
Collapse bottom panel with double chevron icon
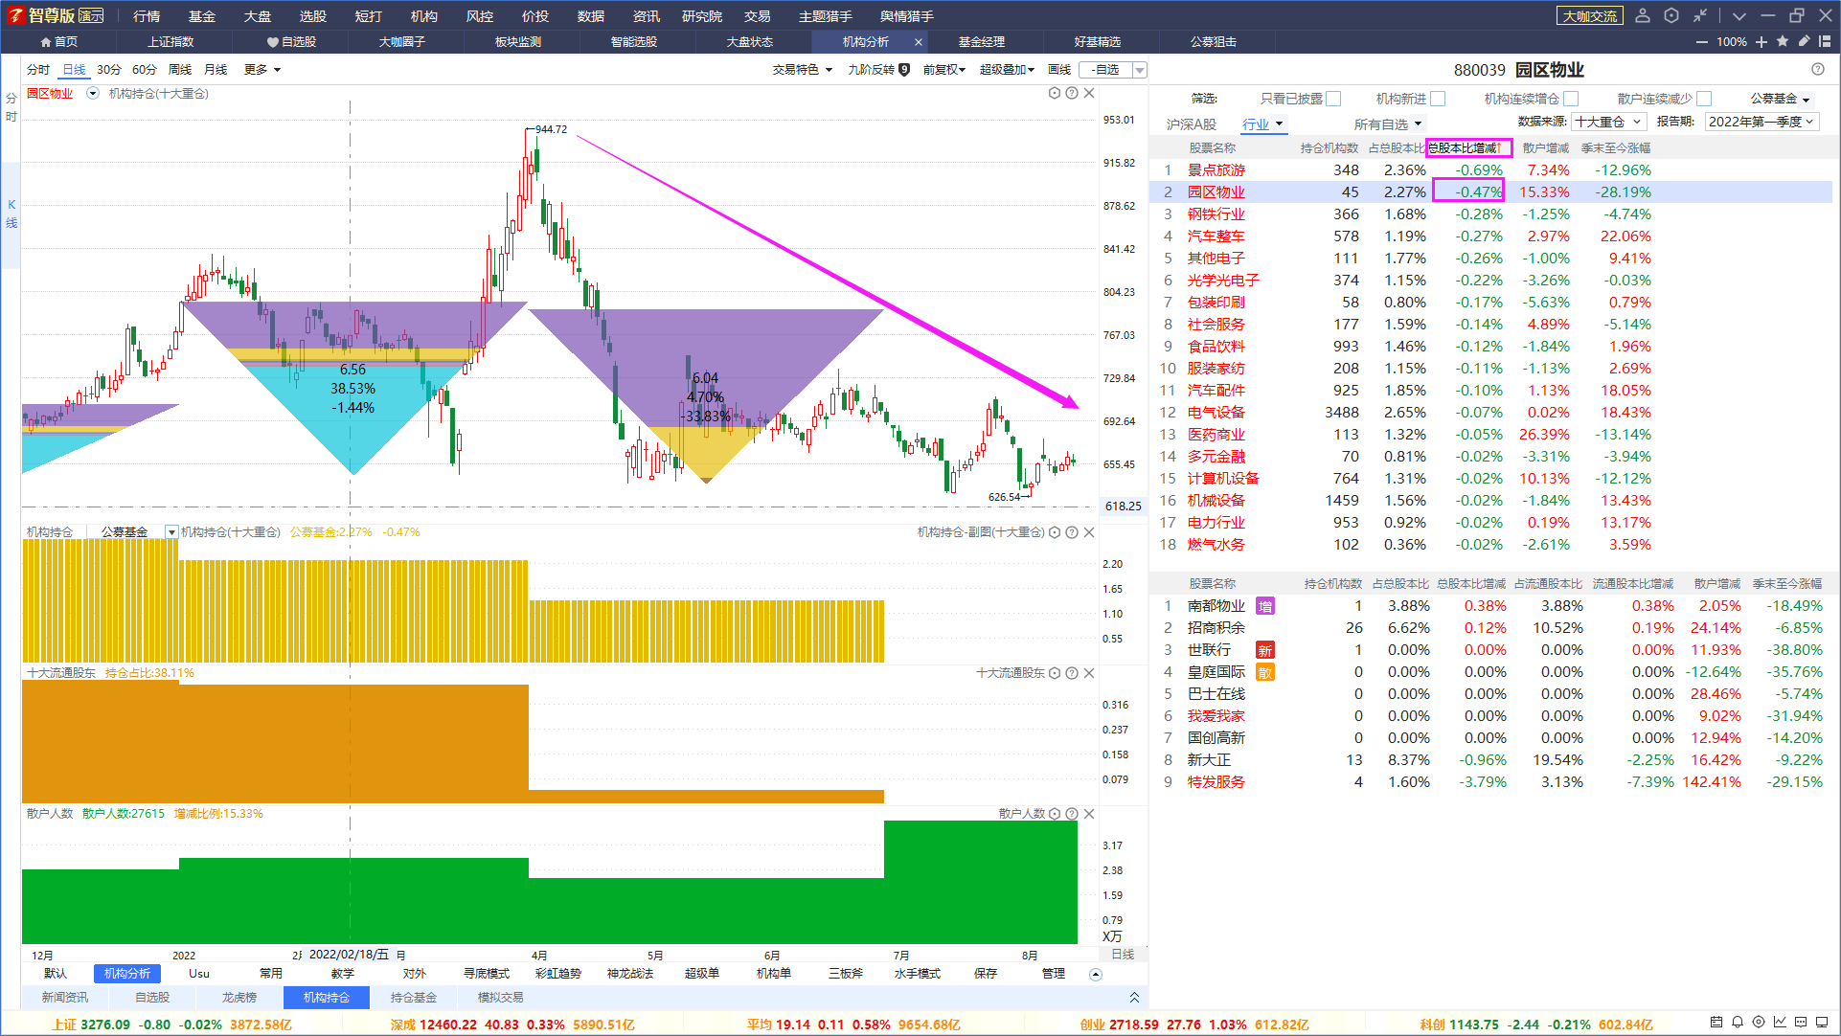pos(1134,998)
